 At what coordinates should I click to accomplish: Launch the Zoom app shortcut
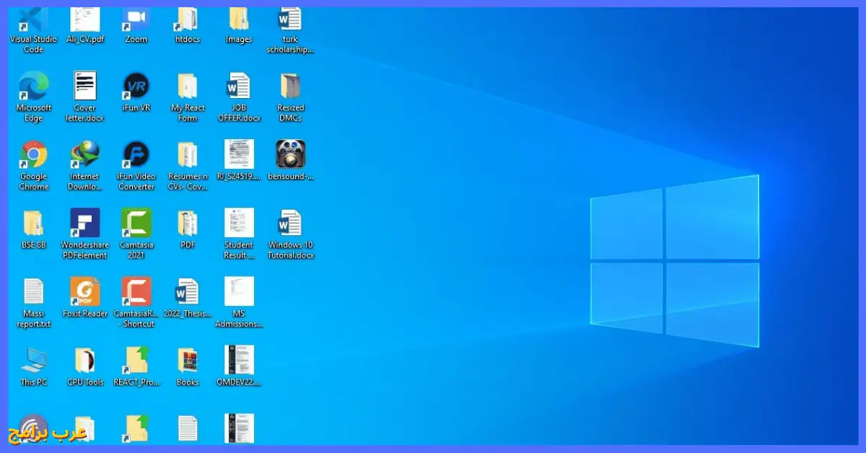coord(136,27)
